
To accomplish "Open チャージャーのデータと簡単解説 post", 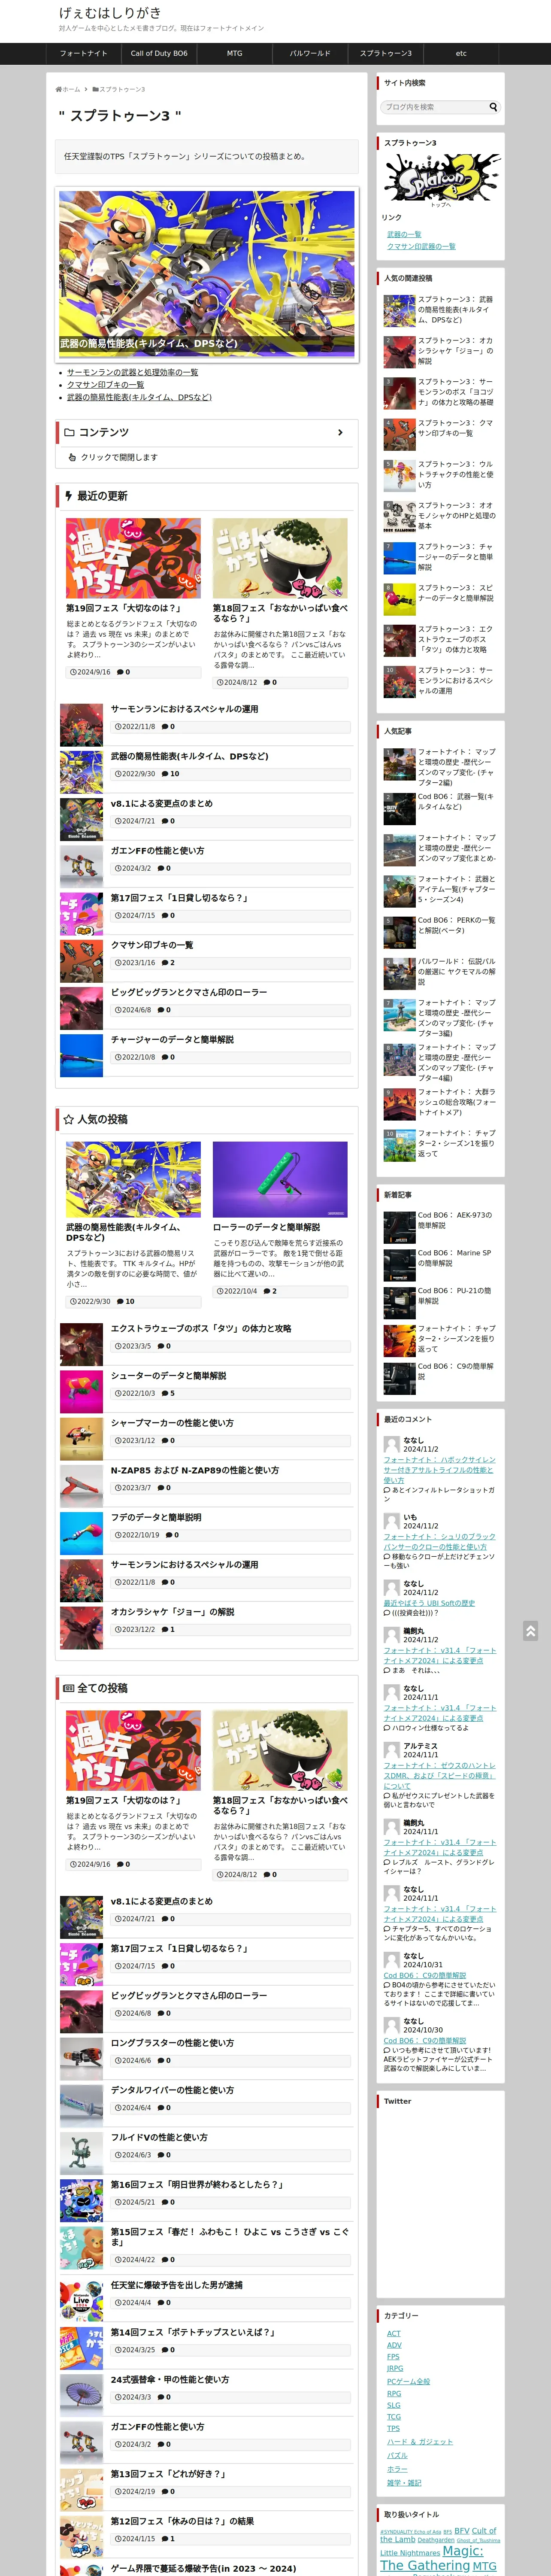I will [172, 1039].
